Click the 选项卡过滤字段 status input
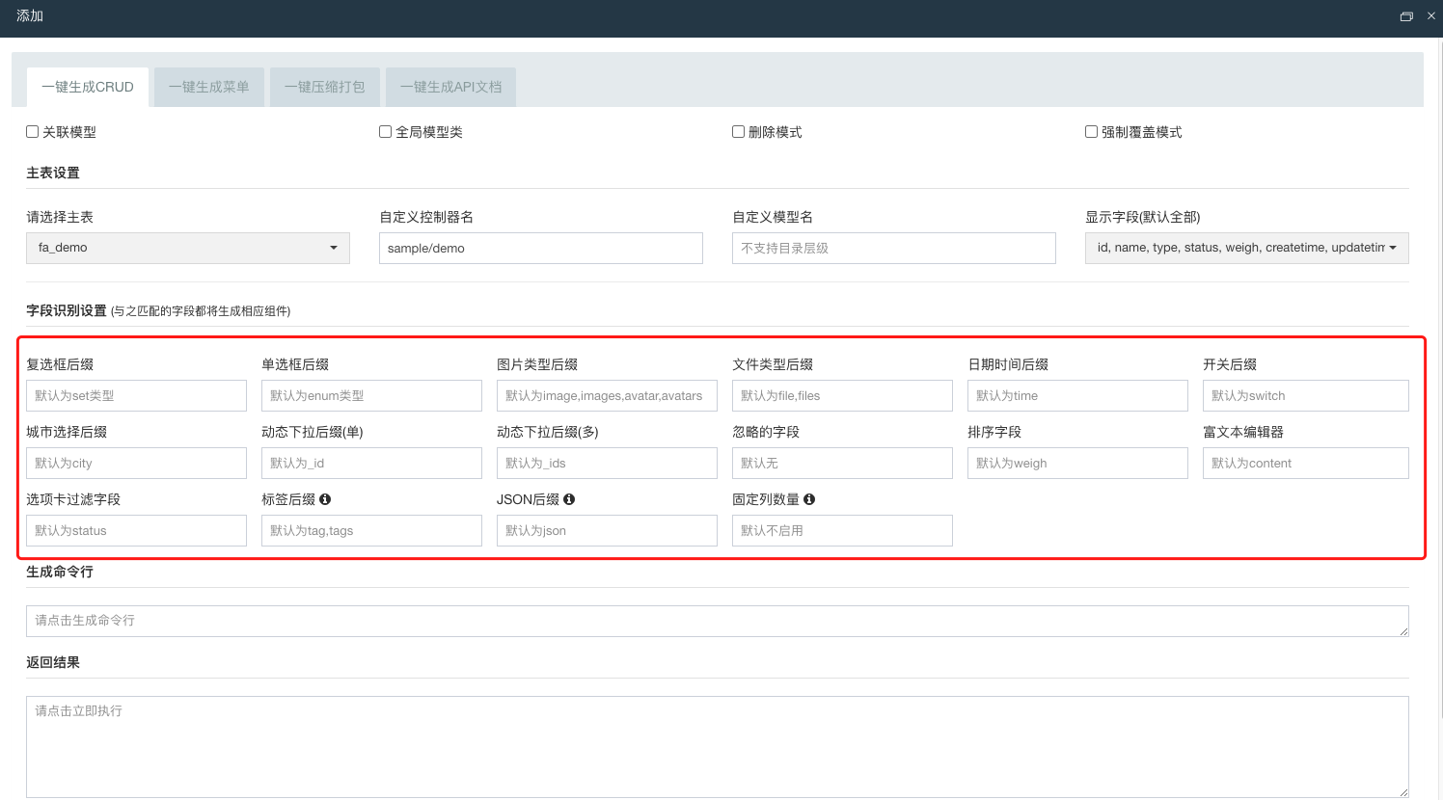The image size is (1443, 800). click(136, 530)
